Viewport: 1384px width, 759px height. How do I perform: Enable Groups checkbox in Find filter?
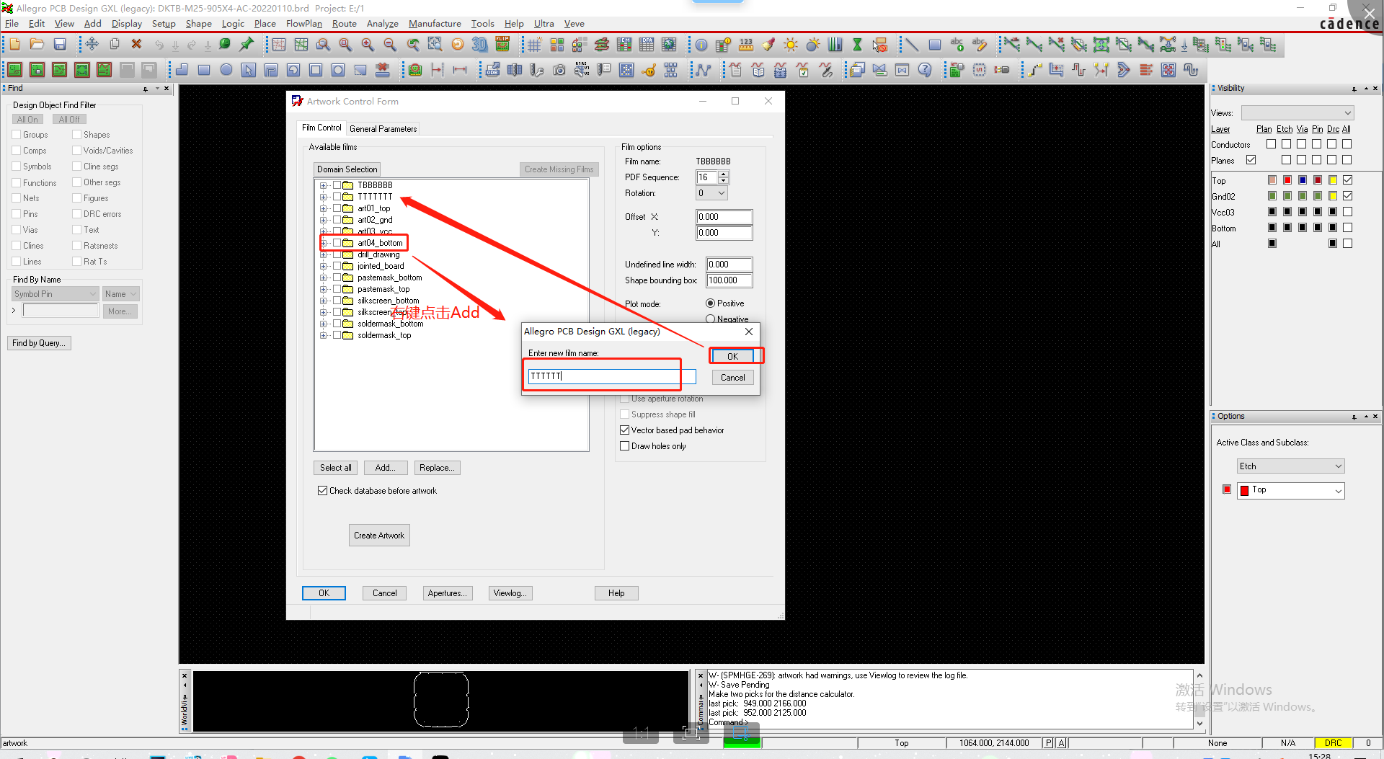coord(17,135)
